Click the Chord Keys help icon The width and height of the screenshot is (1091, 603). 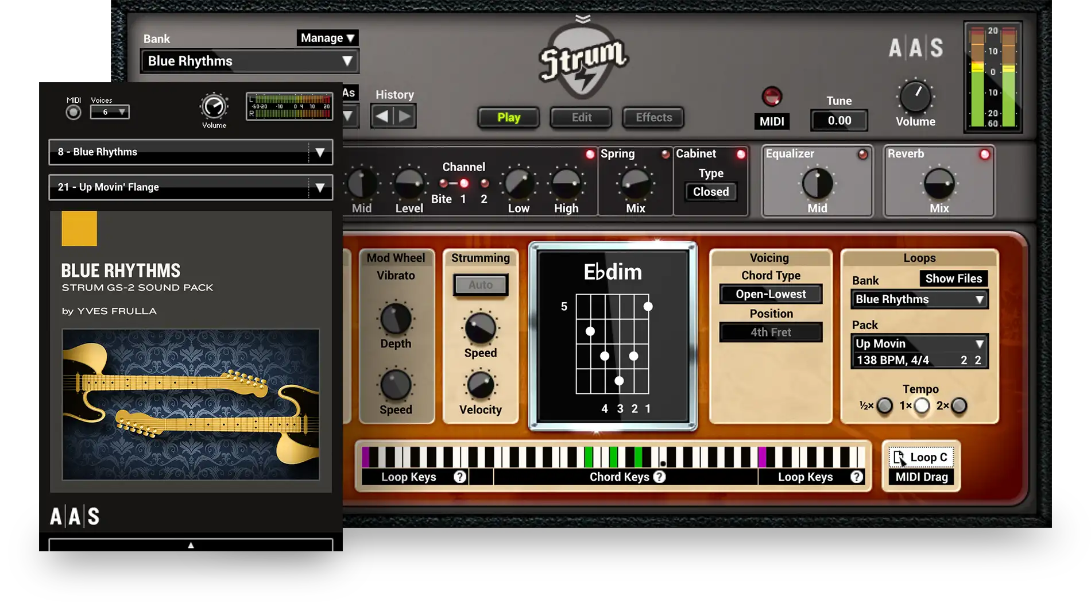coord(660,477)
